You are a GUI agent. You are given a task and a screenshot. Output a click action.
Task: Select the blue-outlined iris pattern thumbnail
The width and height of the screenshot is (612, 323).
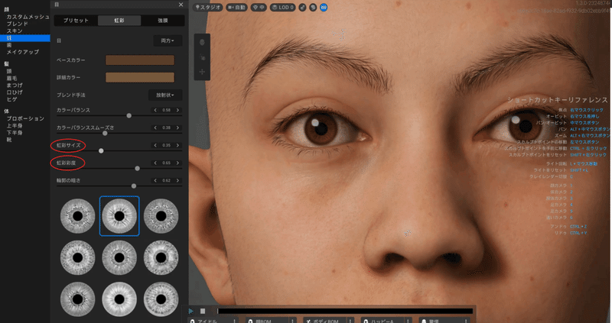(119, 216)
